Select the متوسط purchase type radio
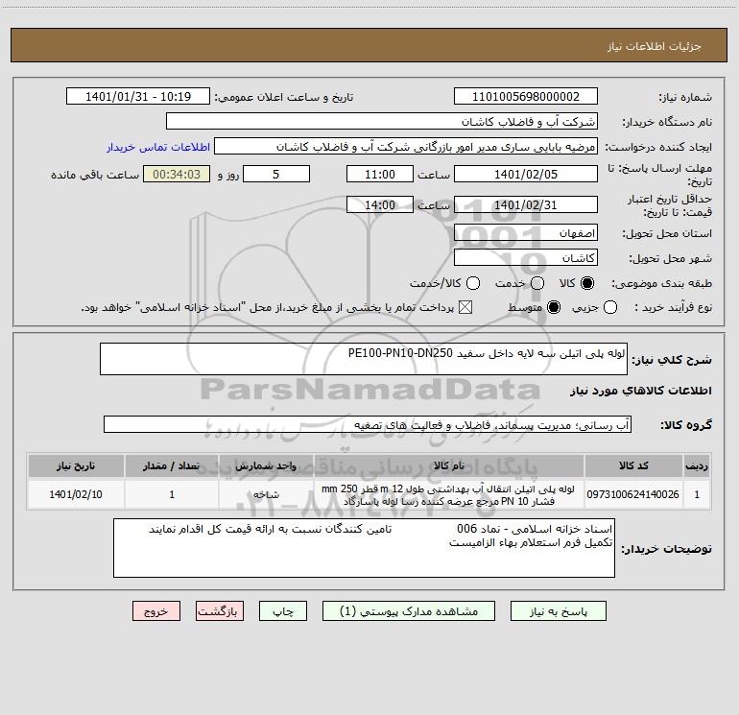The image size is (739, 715). point(554,307)
